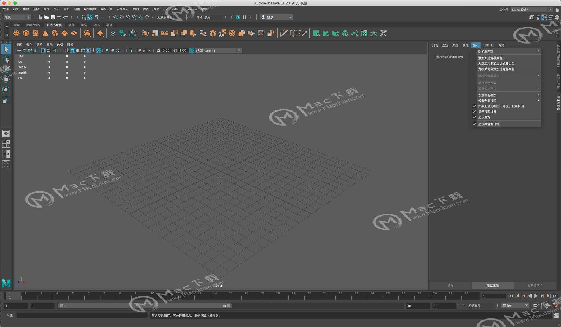
Task: Click the outliner layout icon in toolbox
Action: point(6,164)
